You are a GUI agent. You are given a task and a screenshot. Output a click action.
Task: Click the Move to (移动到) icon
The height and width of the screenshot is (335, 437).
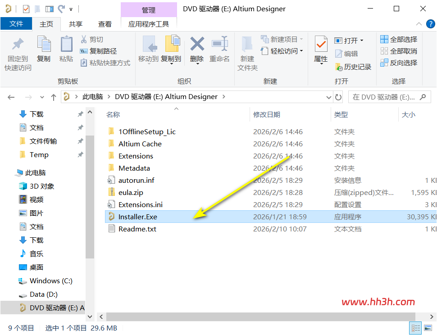pos(150,44)
